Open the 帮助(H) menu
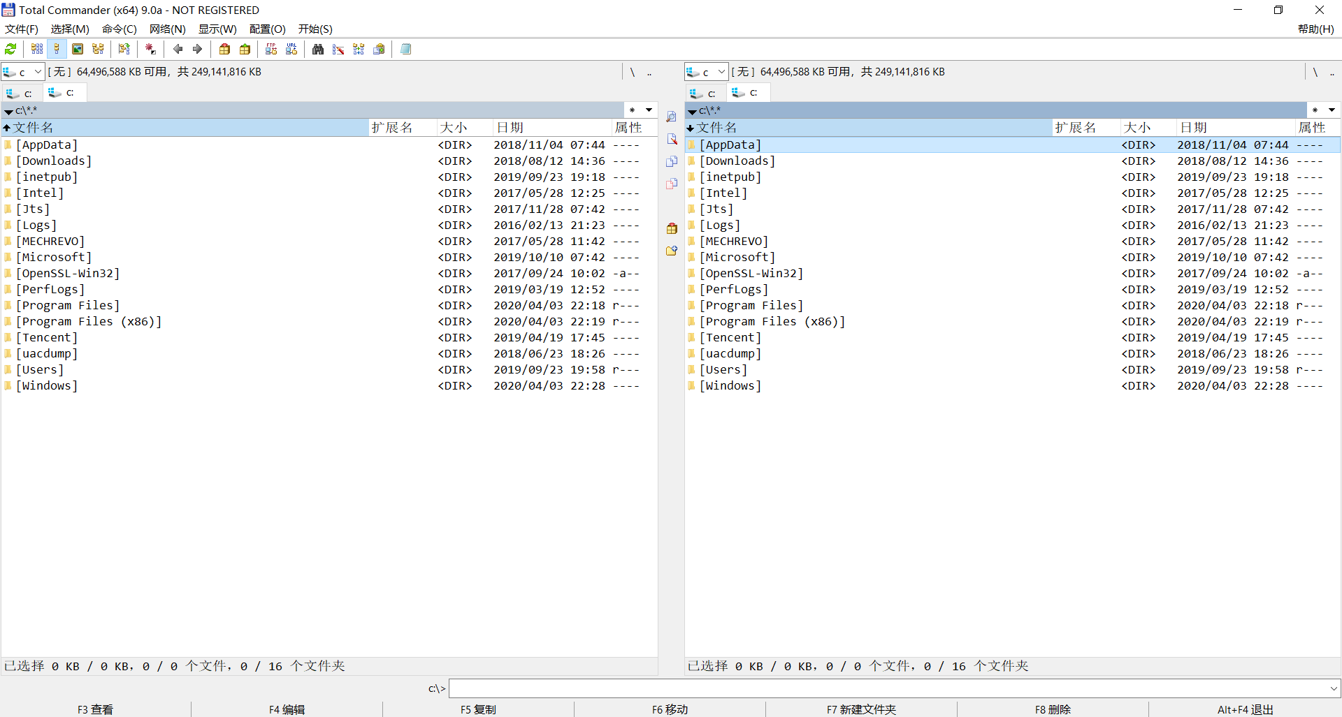Image resolution: width=1342 pixels, height=717 pixels. point(1316,29)
